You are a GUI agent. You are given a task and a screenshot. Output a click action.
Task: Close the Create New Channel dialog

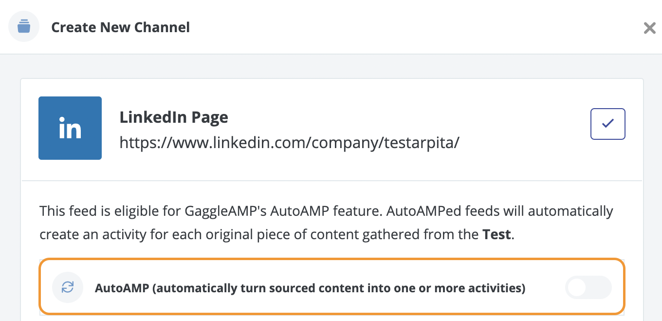[x=650, y=28]
